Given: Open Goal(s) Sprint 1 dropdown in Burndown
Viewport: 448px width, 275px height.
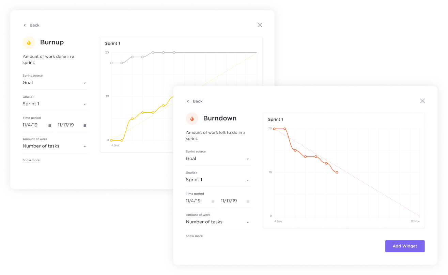Looking at the screenshot, I should [248, 180].
